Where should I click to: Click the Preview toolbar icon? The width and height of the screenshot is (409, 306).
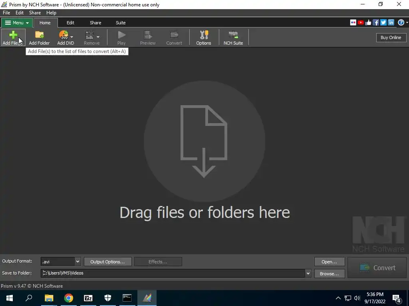[x=148, y=37]
